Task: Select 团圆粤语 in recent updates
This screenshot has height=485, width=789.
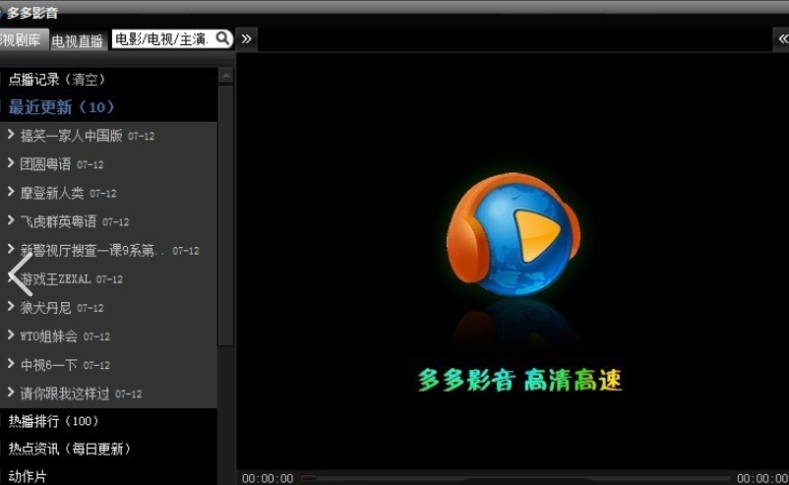Action: [45, 164]
